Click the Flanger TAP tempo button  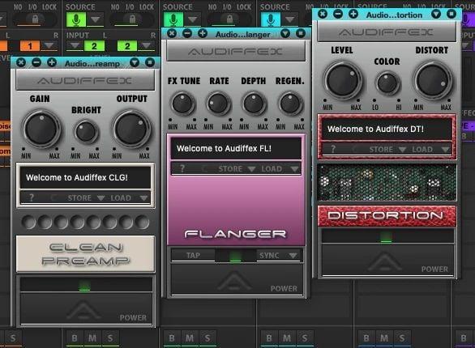pos(193,256)
